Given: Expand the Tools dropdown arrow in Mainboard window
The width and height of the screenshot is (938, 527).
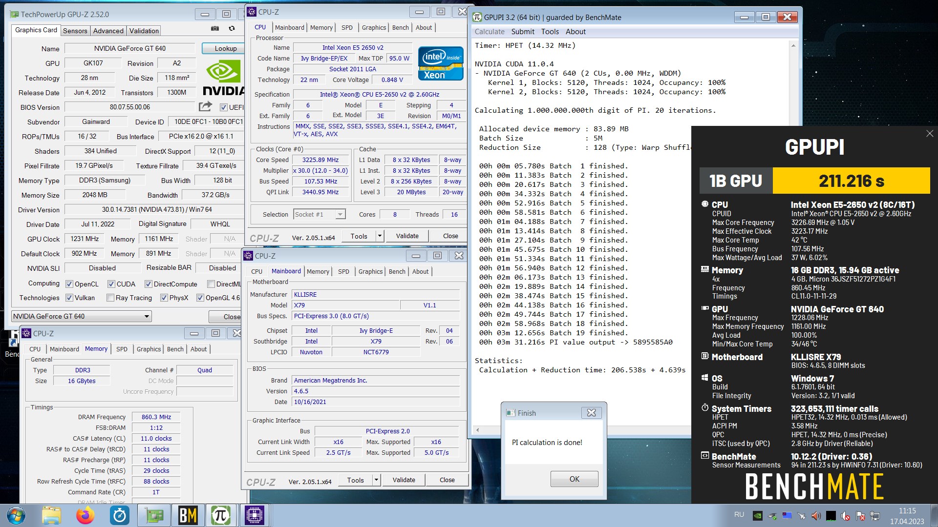Looking at the screenshot, I should click(376, 480).
